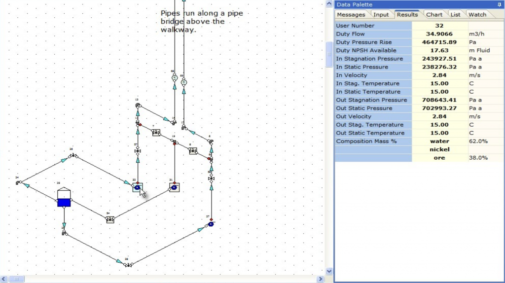Click elbow node 24 at far left
Viewport: 505px width, 283px height.
19,182
